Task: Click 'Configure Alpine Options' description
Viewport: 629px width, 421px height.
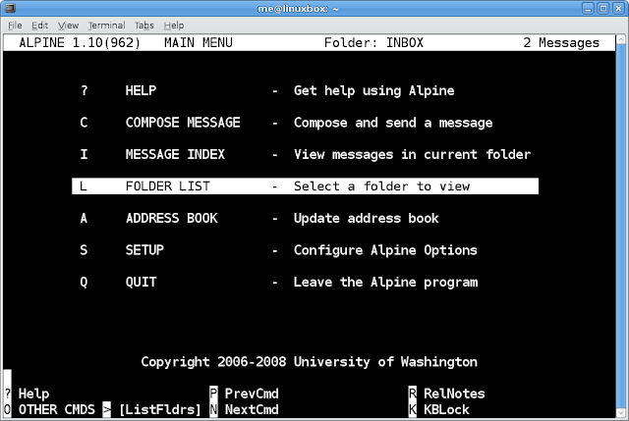Action: (x=385, y=250)
